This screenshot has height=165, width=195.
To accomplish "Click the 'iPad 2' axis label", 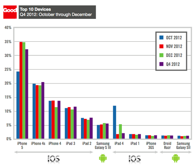I will click(87, 144).
